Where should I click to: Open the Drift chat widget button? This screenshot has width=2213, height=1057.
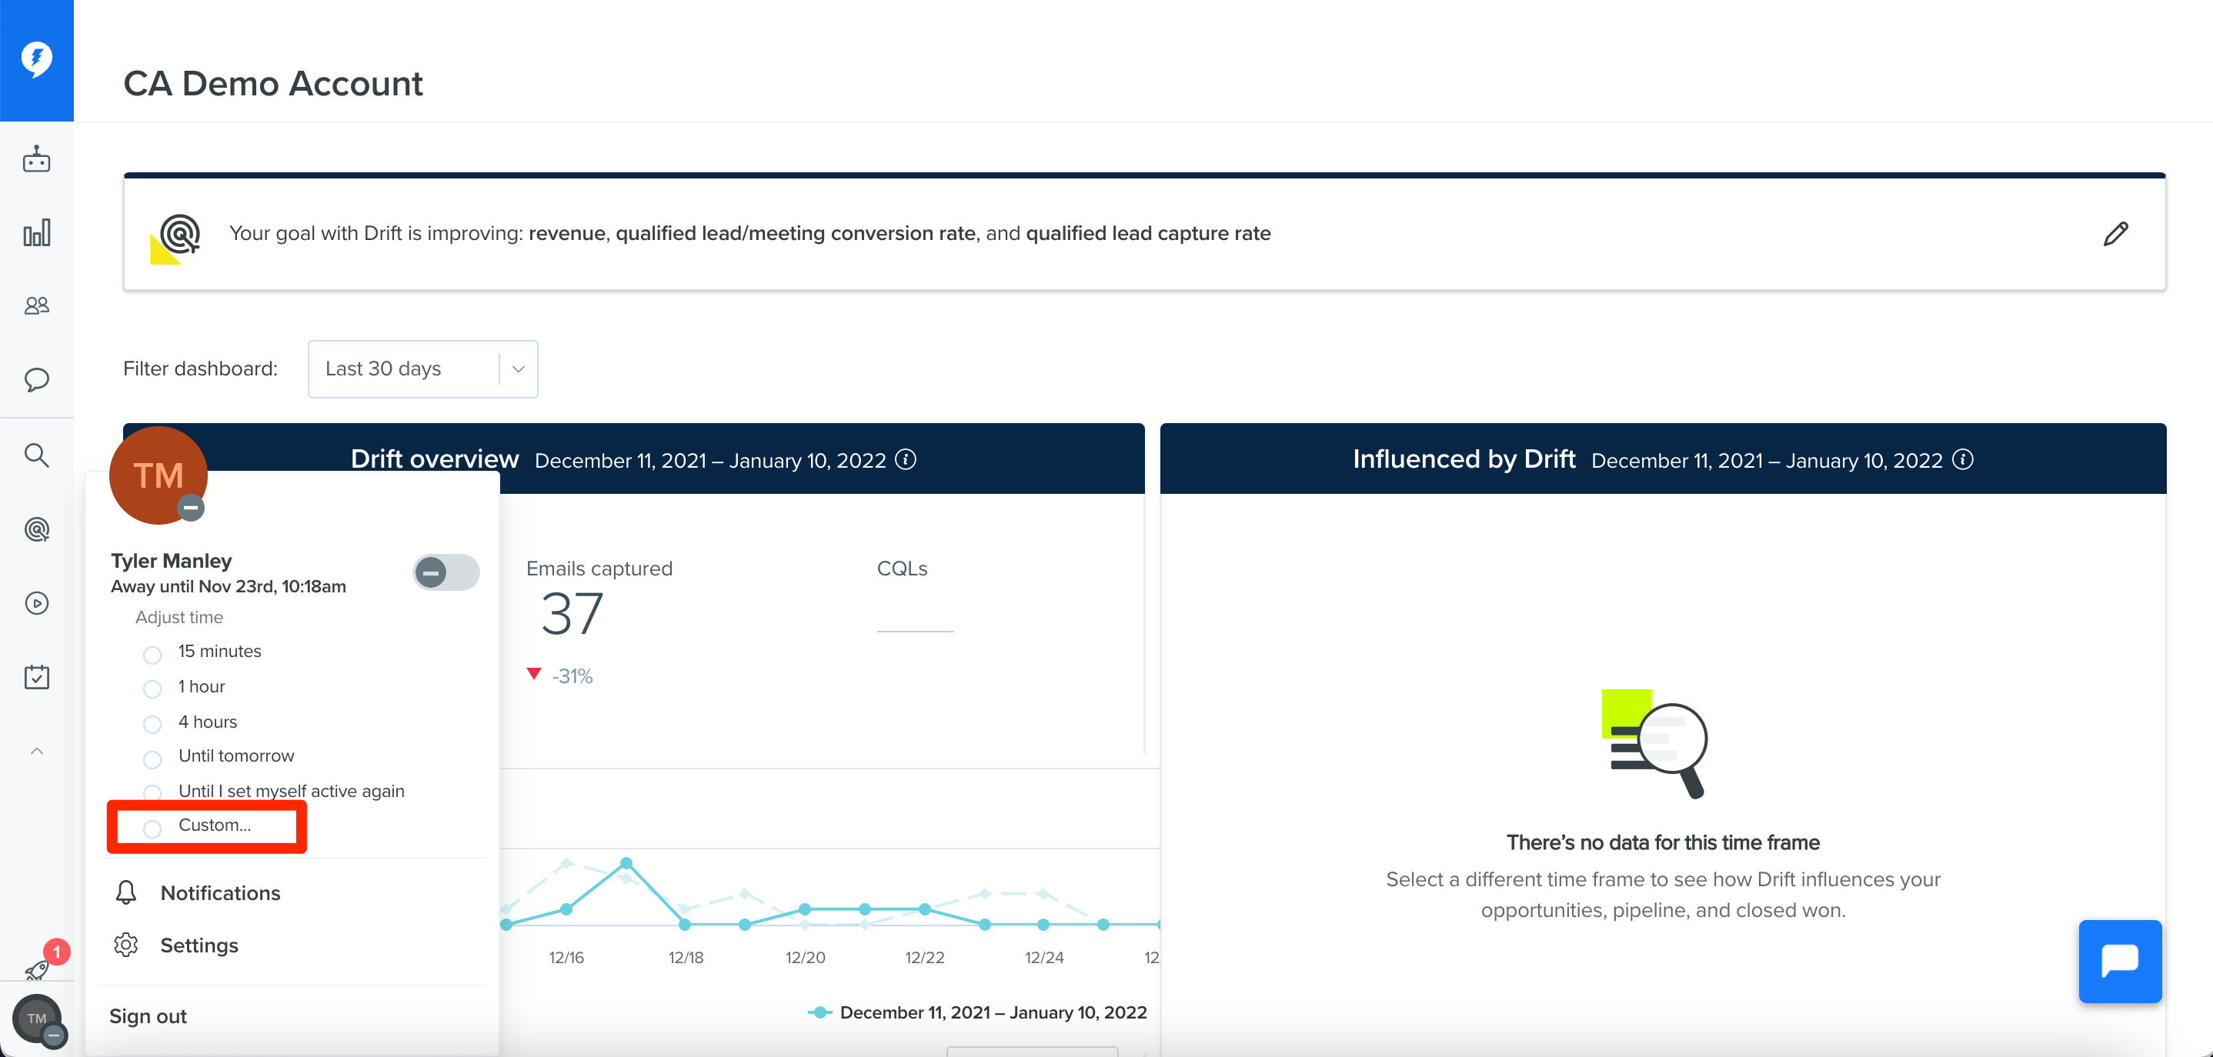click(x=2119, y=960)
